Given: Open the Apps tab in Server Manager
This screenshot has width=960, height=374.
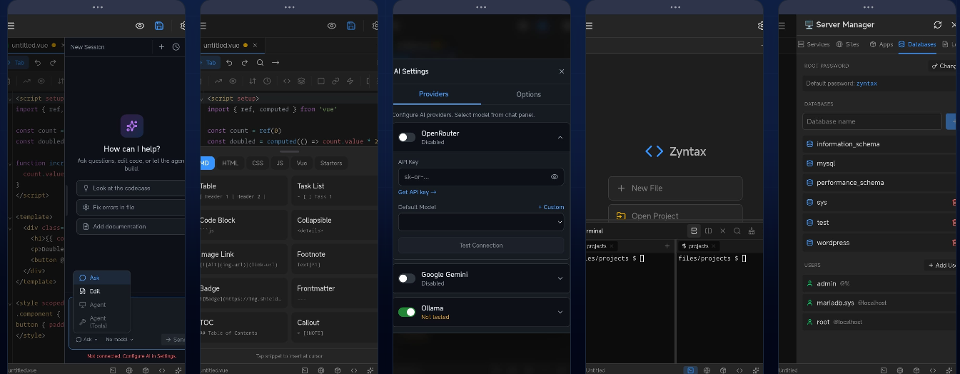Looking at the screenshot, I should [881, 44].
